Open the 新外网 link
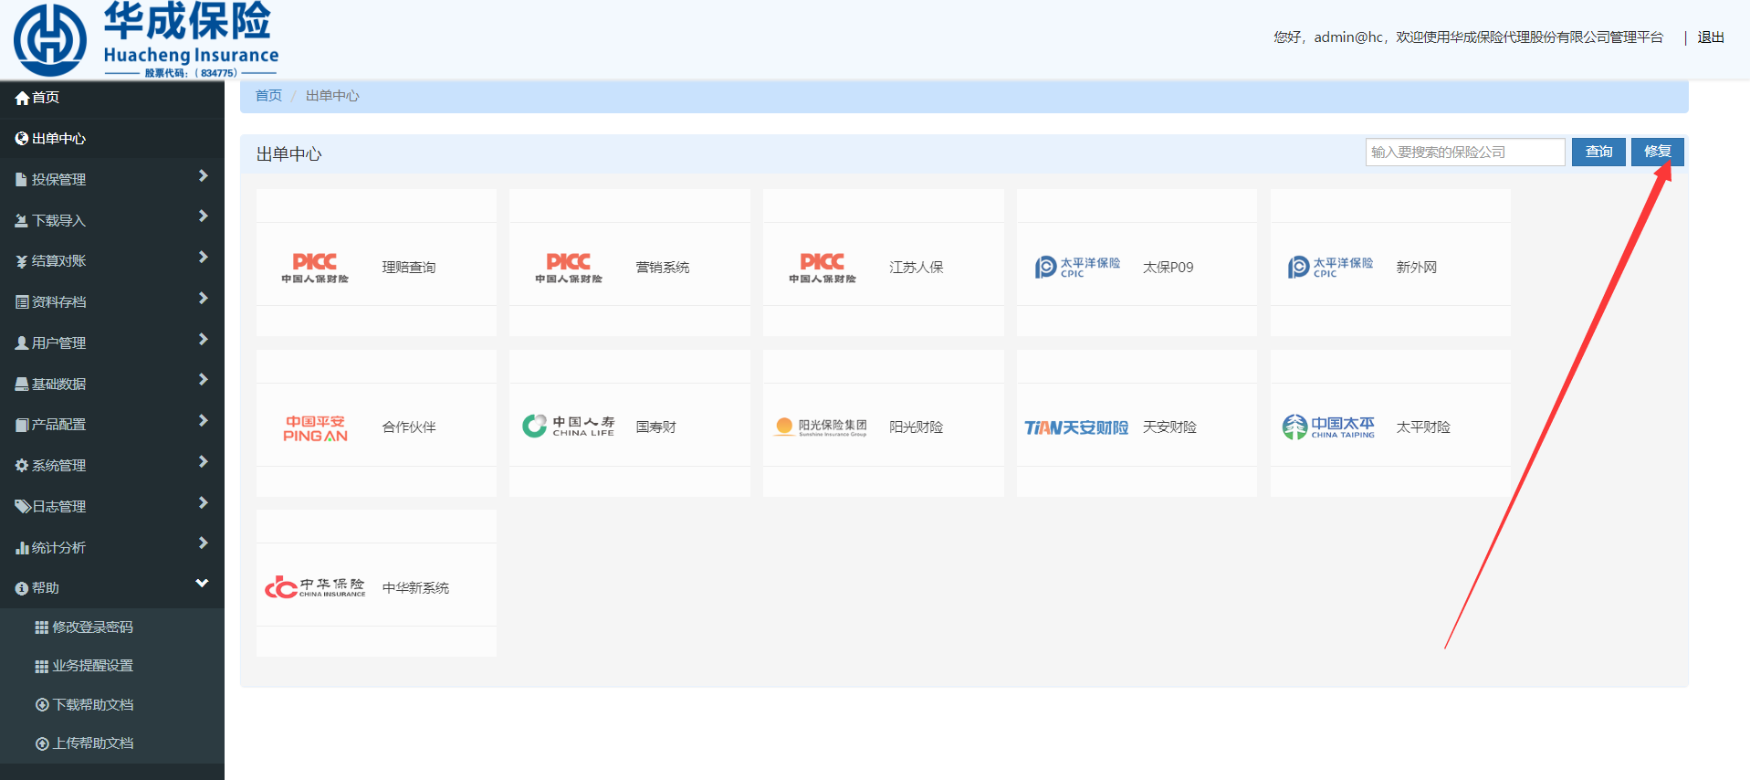 pos(1417,268)
